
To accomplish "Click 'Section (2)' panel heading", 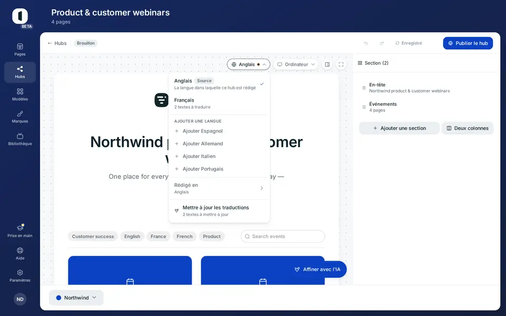I will [376, 63].
